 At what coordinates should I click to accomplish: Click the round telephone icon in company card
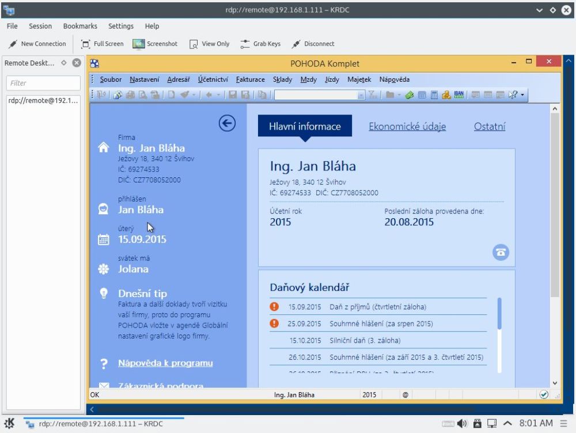(501, 252)
